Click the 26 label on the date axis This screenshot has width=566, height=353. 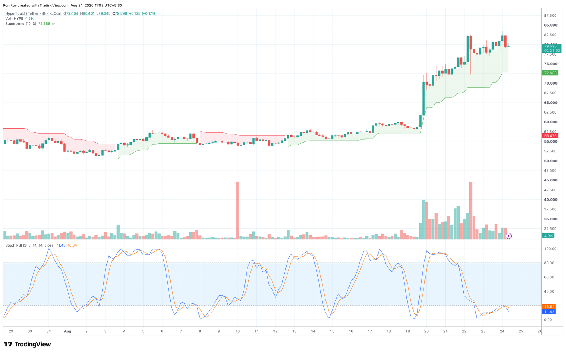pos(539,331)
